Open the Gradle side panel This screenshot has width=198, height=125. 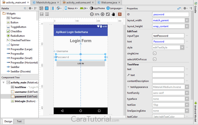point(195,8)
